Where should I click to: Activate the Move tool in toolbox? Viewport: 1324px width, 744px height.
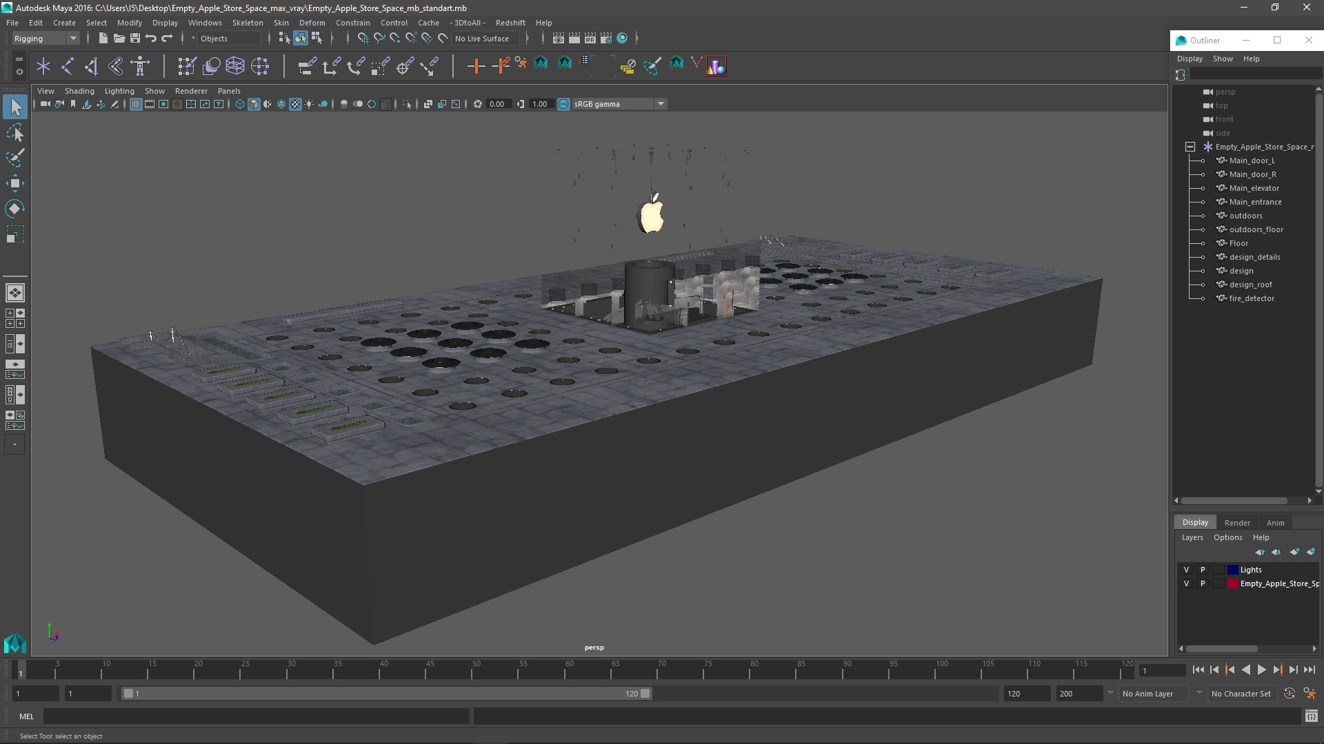pyautogui.click(x=15, y=183)
